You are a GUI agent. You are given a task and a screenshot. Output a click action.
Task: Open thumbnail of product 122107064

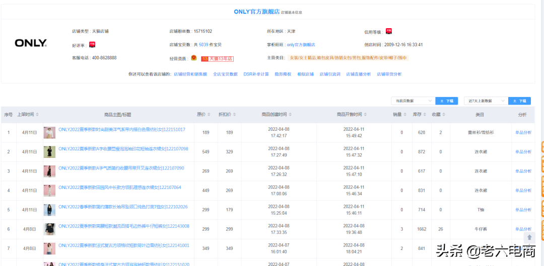(49, 191)
